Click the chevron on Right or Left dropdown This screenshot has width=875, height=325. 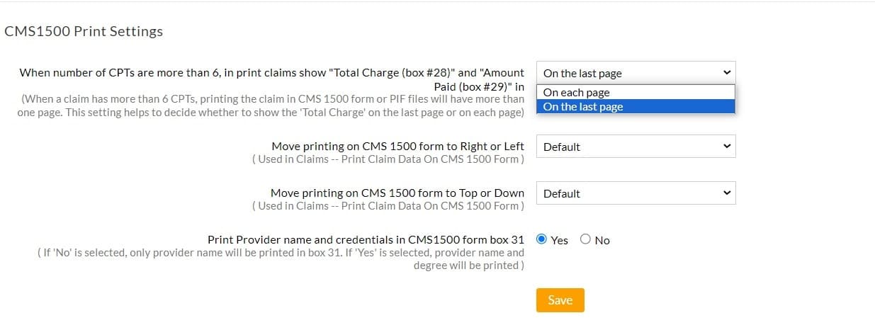point(726,147)
